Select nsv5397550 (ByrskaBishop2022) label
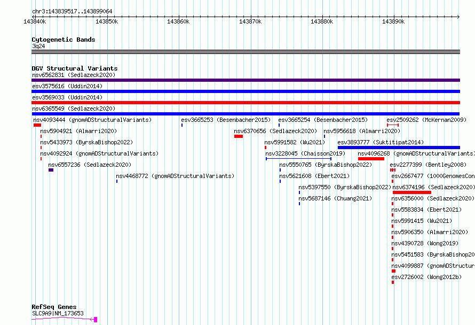Image resolution: width=475 pixels, height=325 pixels. click(345, 187)
